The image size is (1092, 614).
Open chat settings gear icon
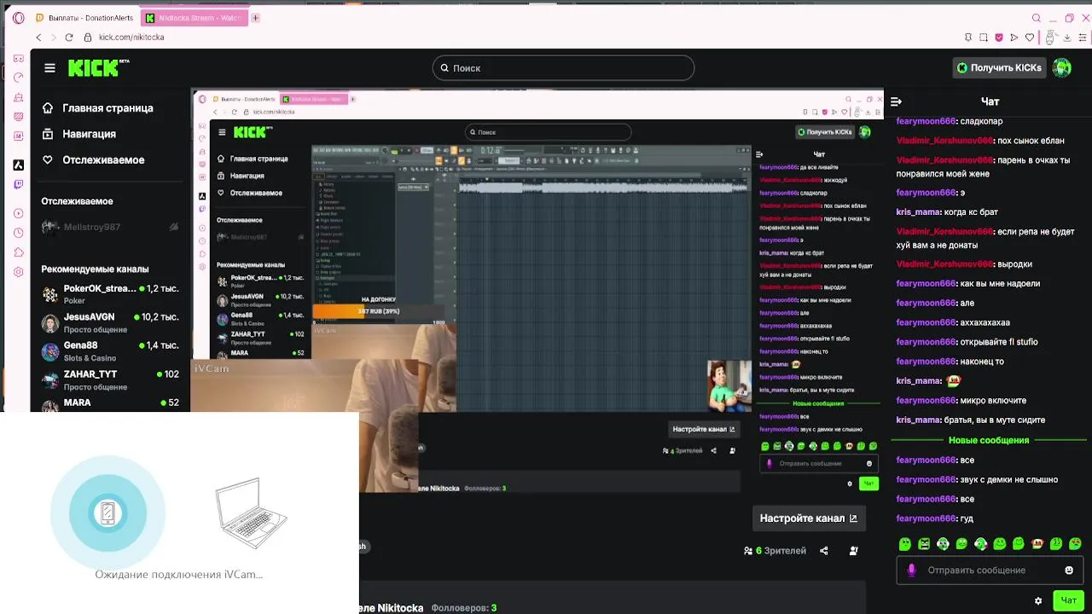(x=1038, y=600)
